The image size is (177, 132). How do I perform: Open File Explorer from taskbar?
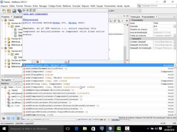pyautogui.click(x=85, y=129)
